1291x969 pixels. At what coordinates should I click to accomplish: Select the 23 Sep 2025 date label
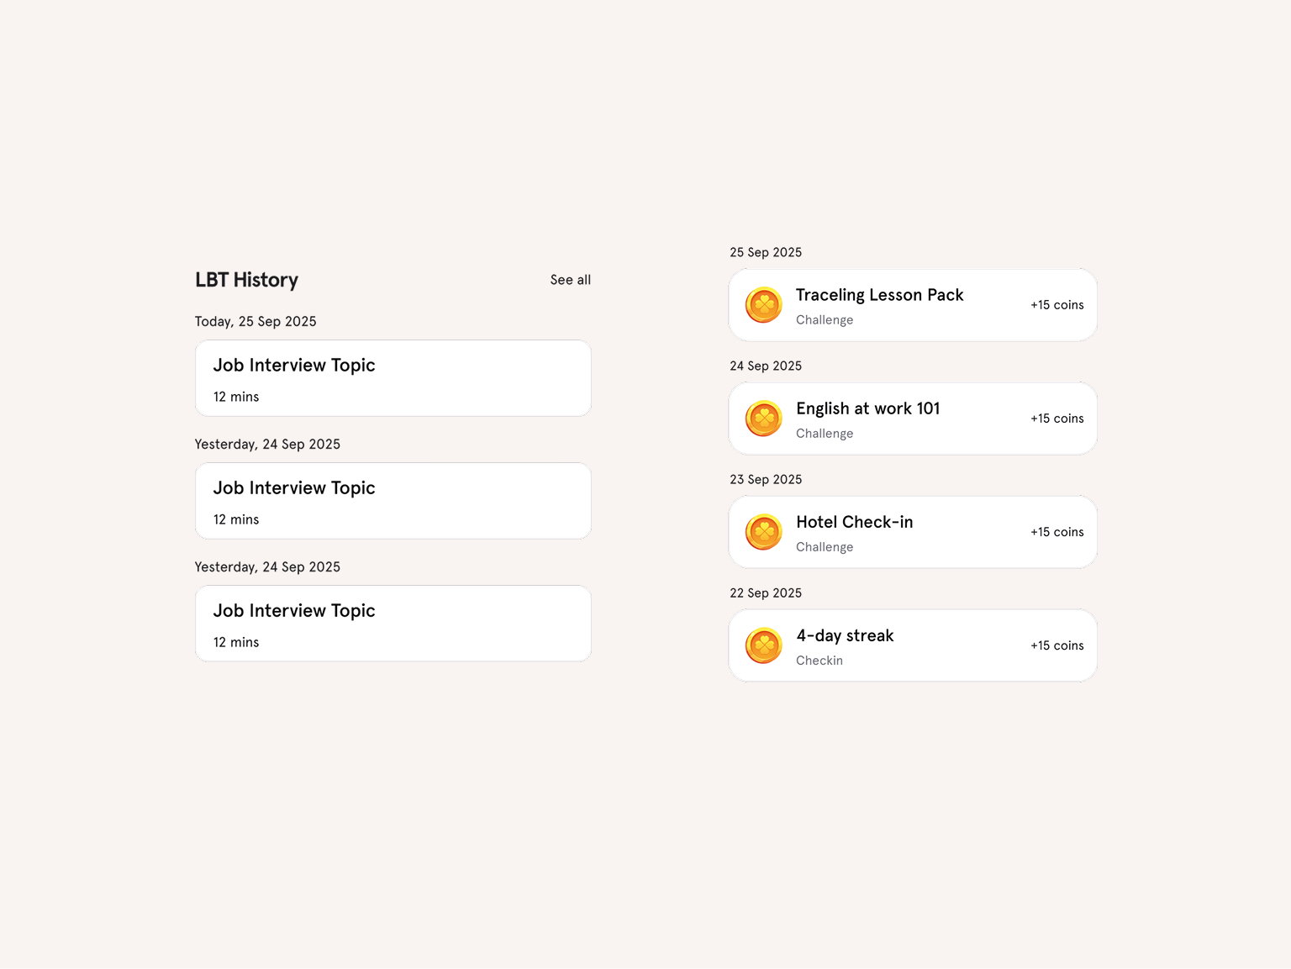(766, 479)
